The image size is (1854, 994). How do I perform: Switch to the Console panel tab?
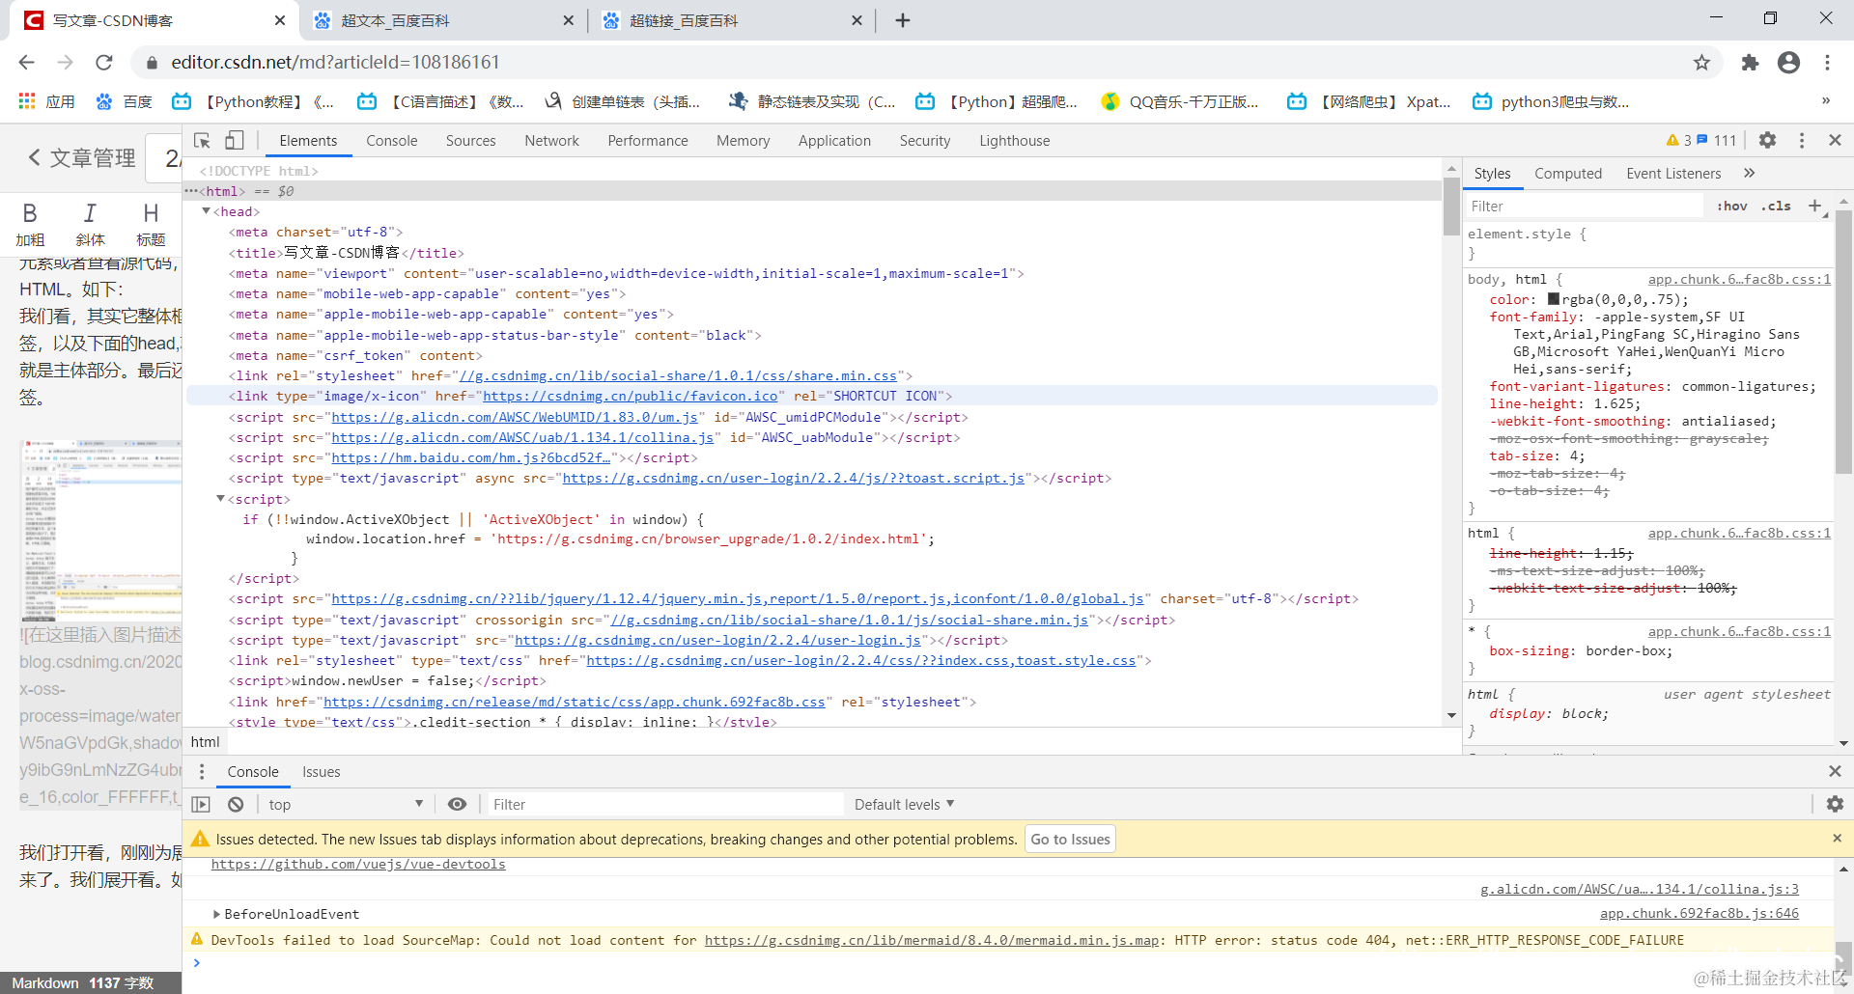pyautogui.click(x=392, y=140)
